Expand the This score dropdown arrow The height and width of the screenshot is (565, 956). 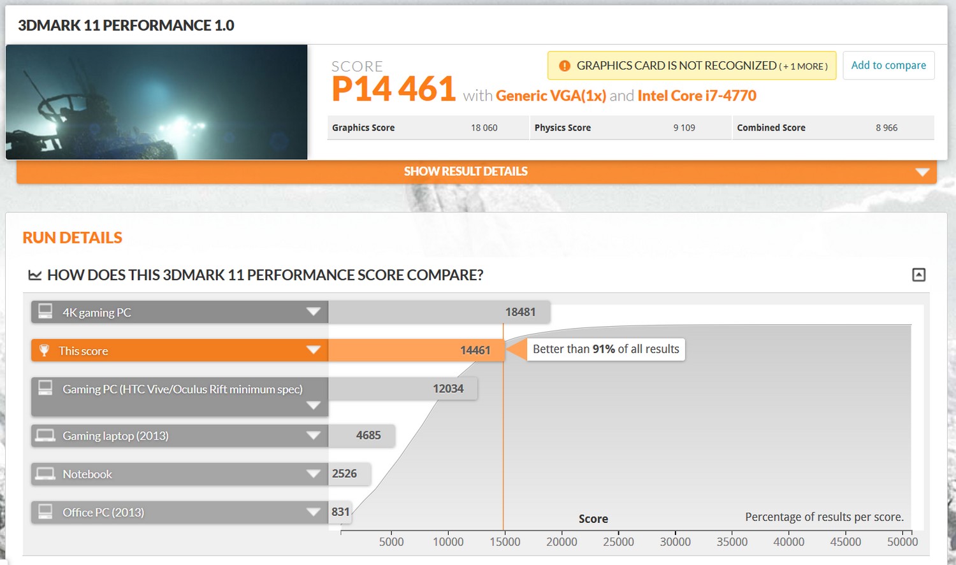coord(313,350)
